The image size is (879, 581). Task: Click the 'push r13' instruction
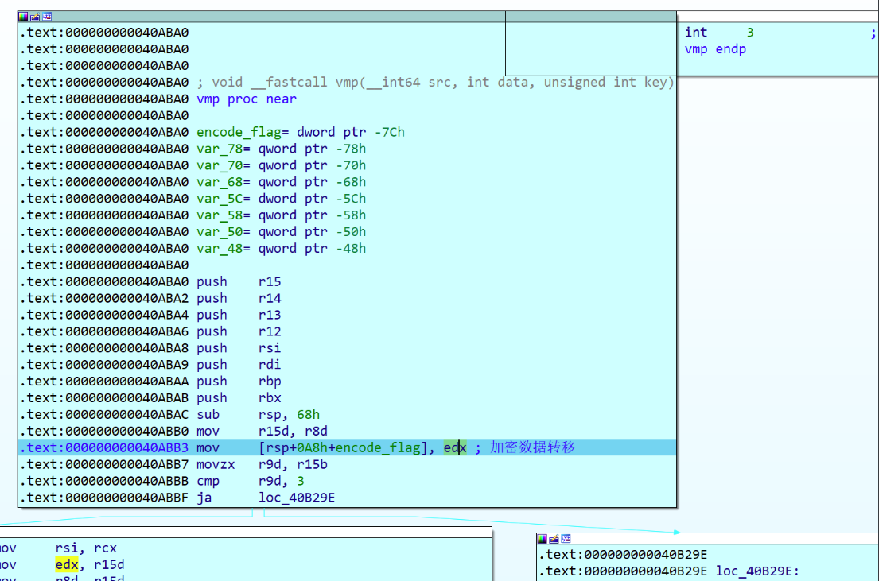pyautogui.click(x=239, y=315)
